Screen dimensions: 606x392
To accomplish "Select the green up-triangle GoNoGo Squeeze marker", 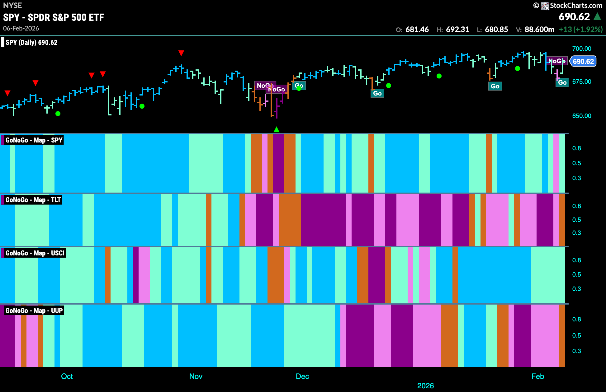I will pyautogui.click(x=277, y=129).
